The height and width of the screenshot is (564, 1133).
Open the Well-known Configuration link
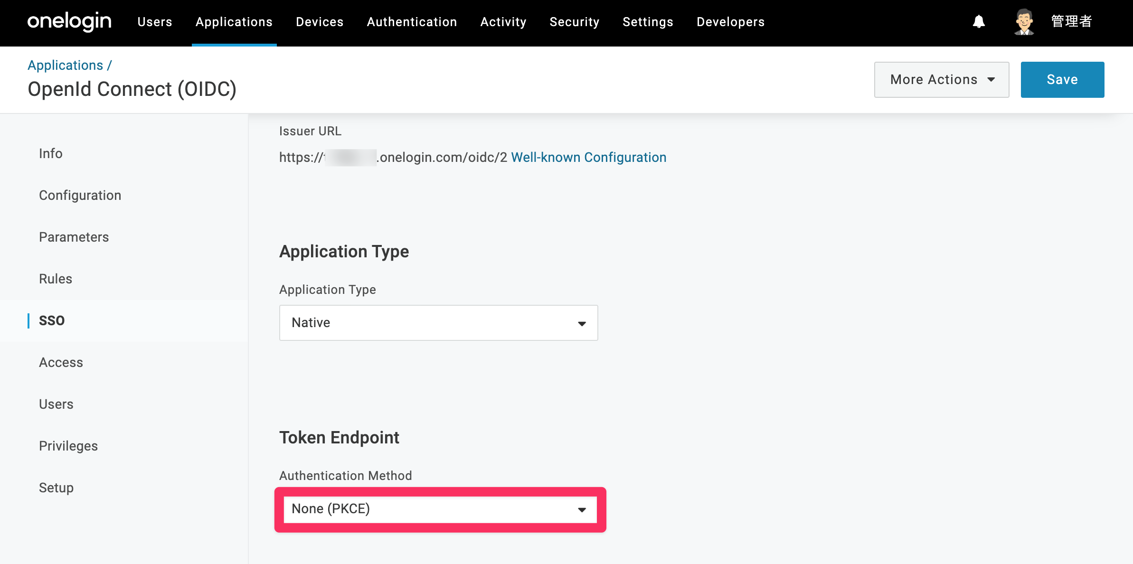(x=588, y=157)
